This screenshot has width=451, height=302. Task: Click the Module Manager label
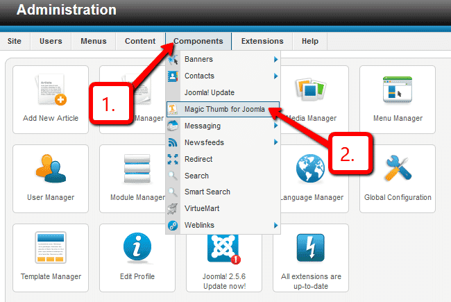(x=137, y=197)
